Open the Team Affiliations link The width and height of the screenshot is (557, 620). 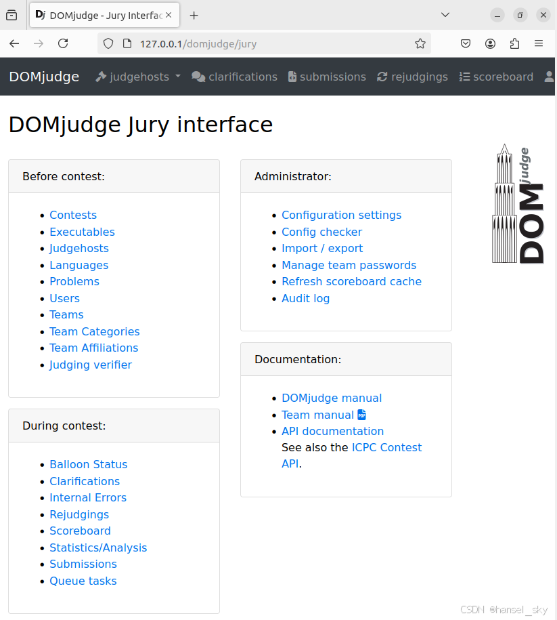coord(93,348)
